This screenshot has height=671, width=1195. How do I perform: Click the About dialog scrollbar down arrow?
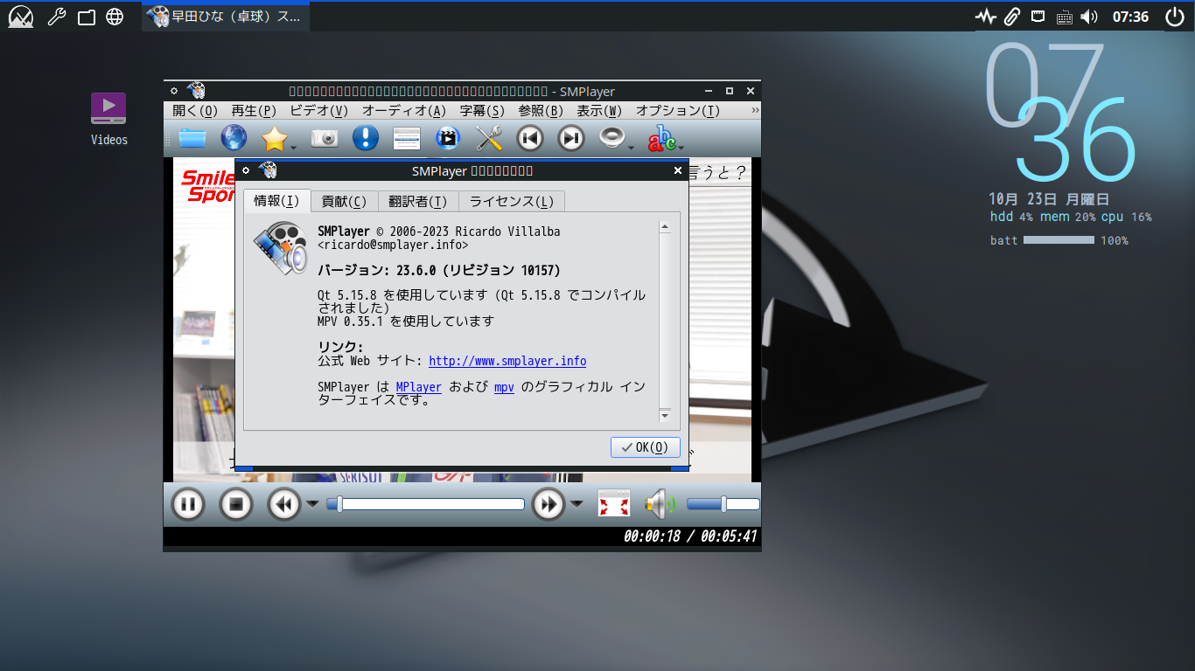(x=665, y=416)
